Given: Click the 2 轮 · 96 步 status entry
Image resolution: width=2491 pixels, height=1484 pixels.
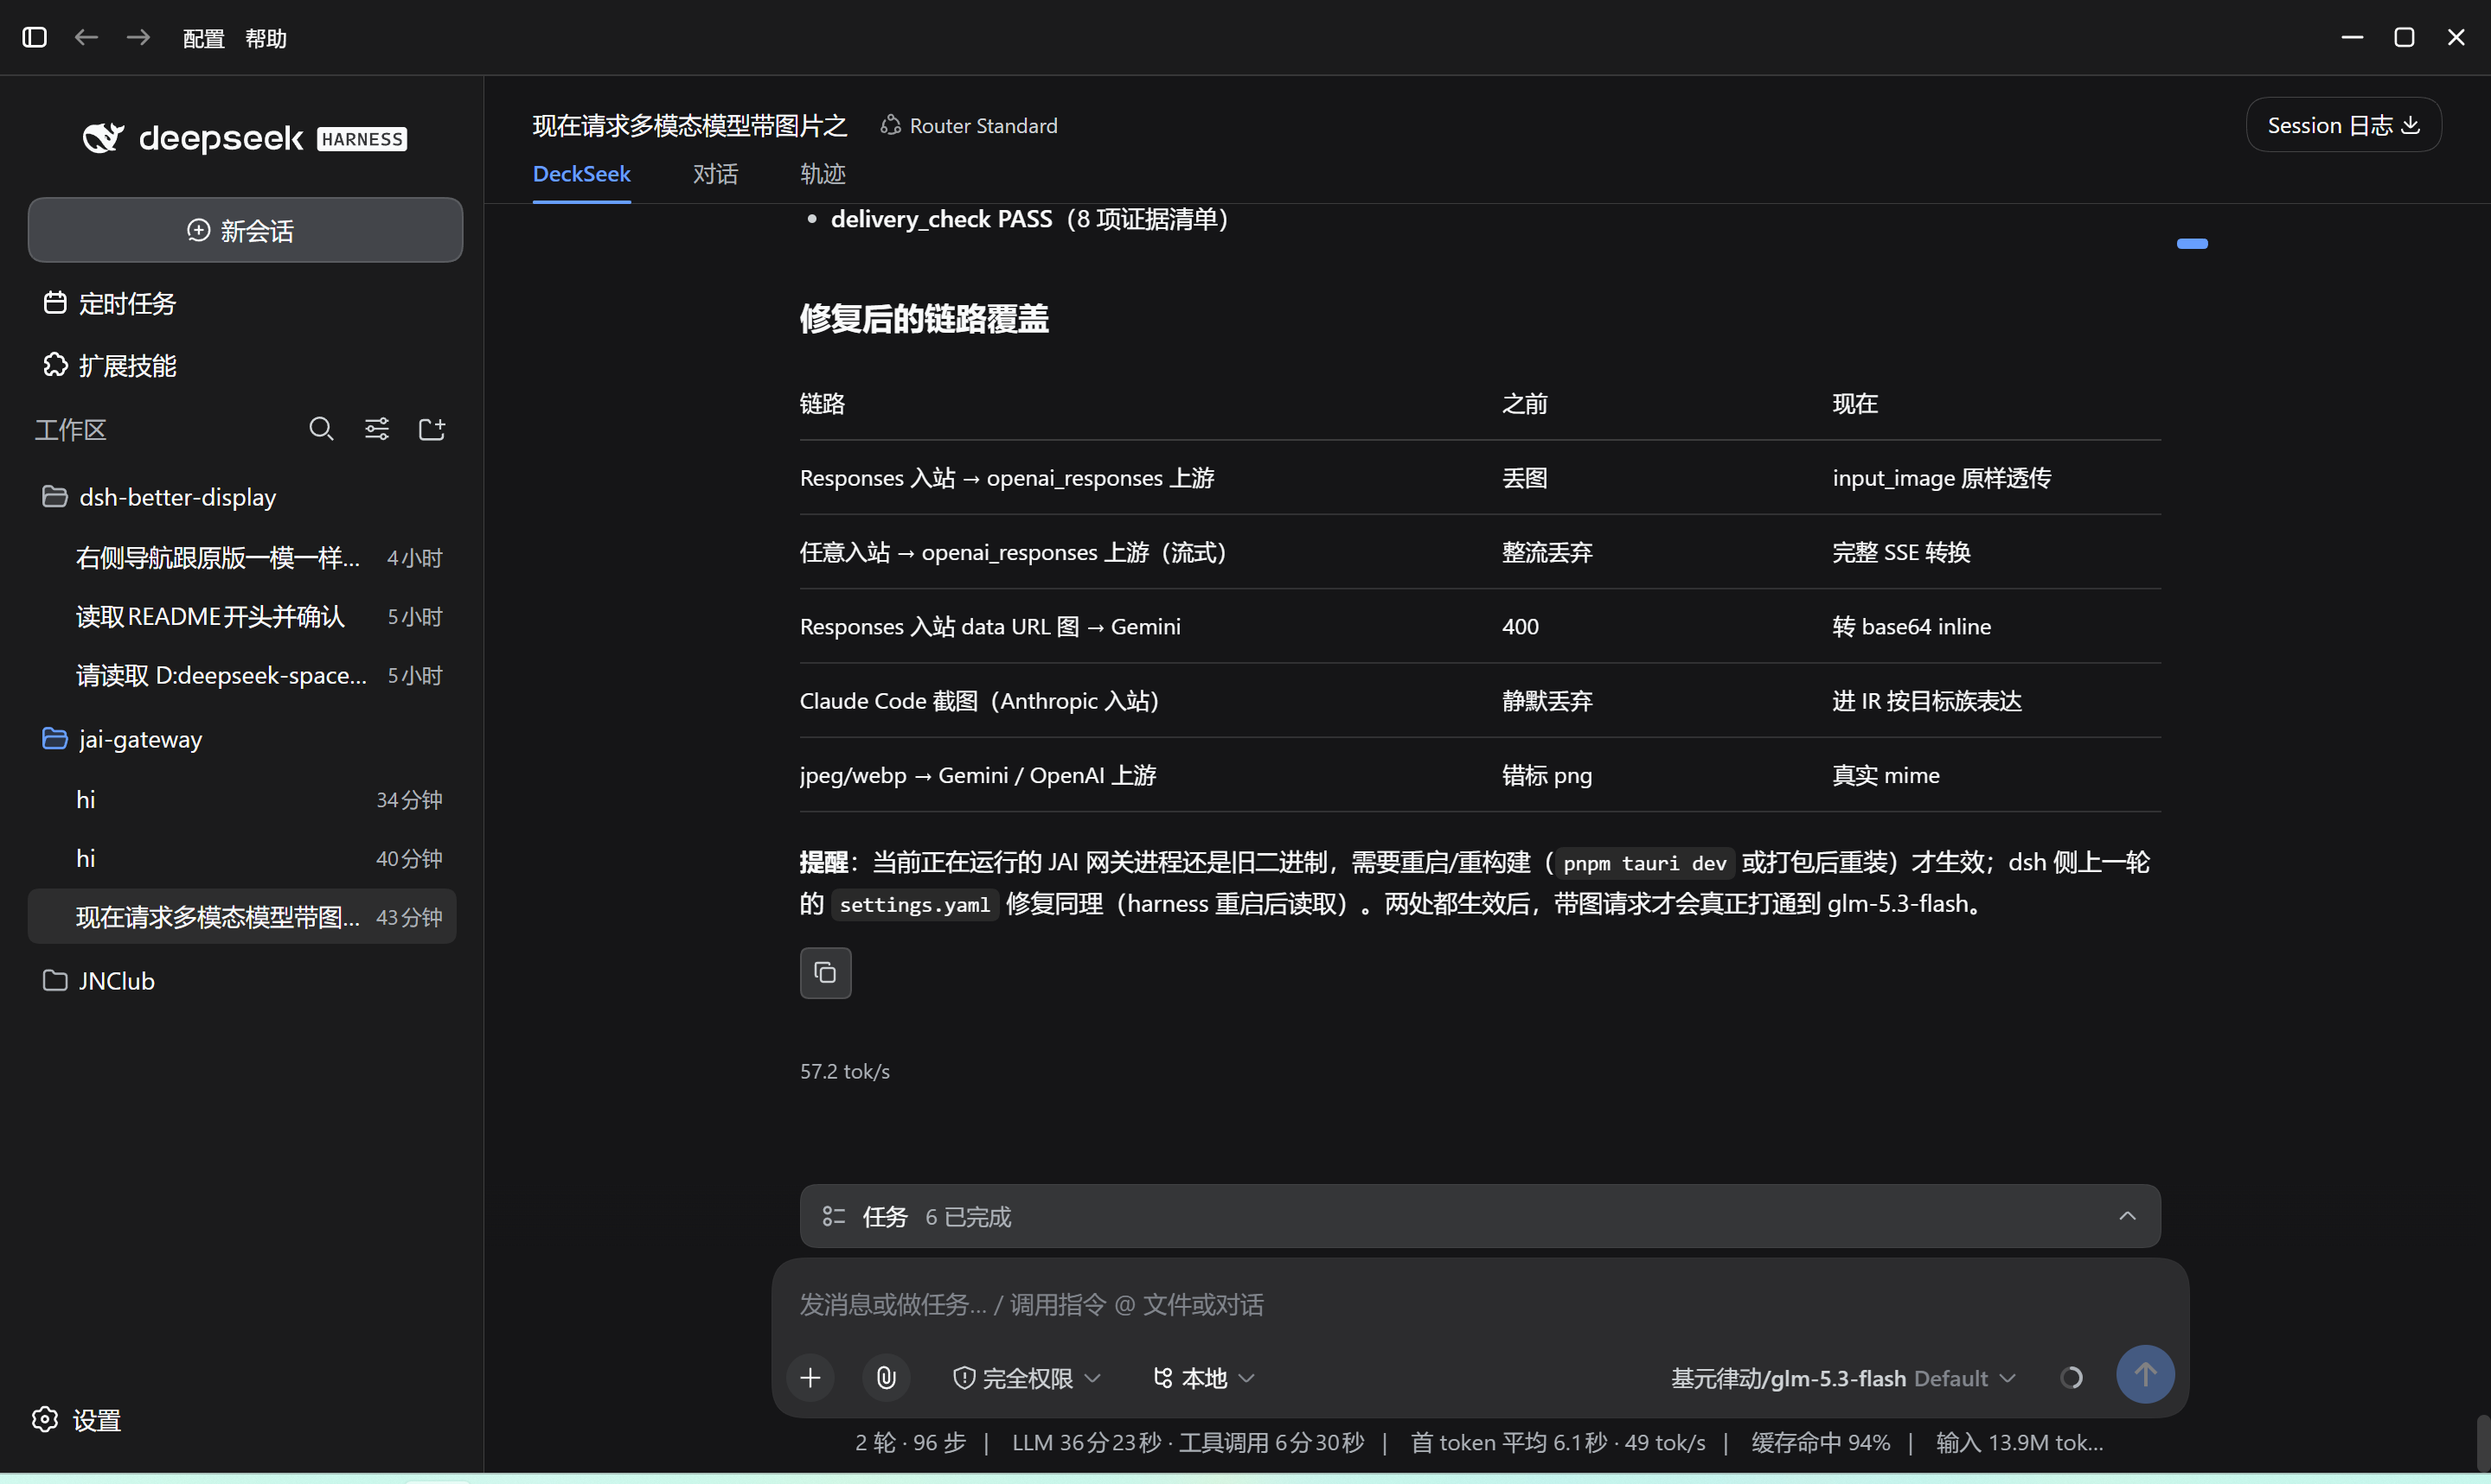Looking at the screenshot, I should 911,1442.
